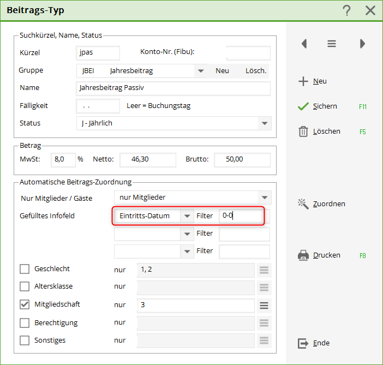Click Lösch. next to Gruppe
The image size is (383, 365).
coord(255,71)
